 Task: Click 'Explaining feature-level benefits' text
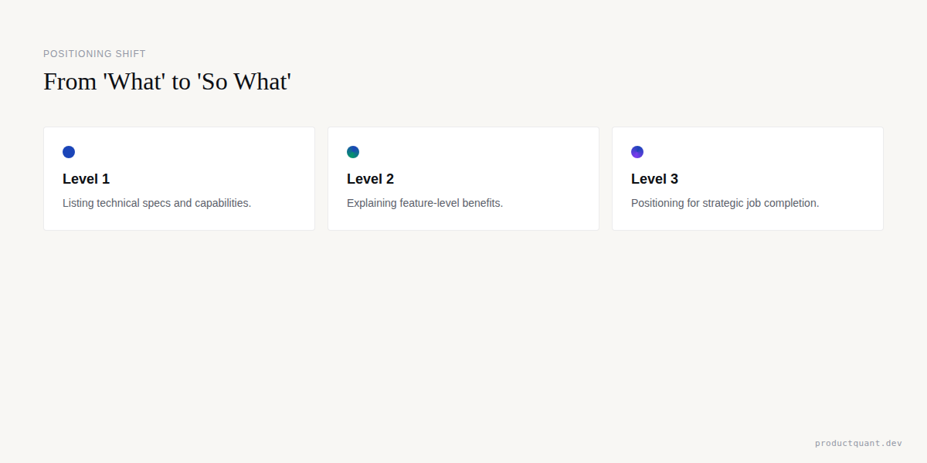[x=425, y=203]
